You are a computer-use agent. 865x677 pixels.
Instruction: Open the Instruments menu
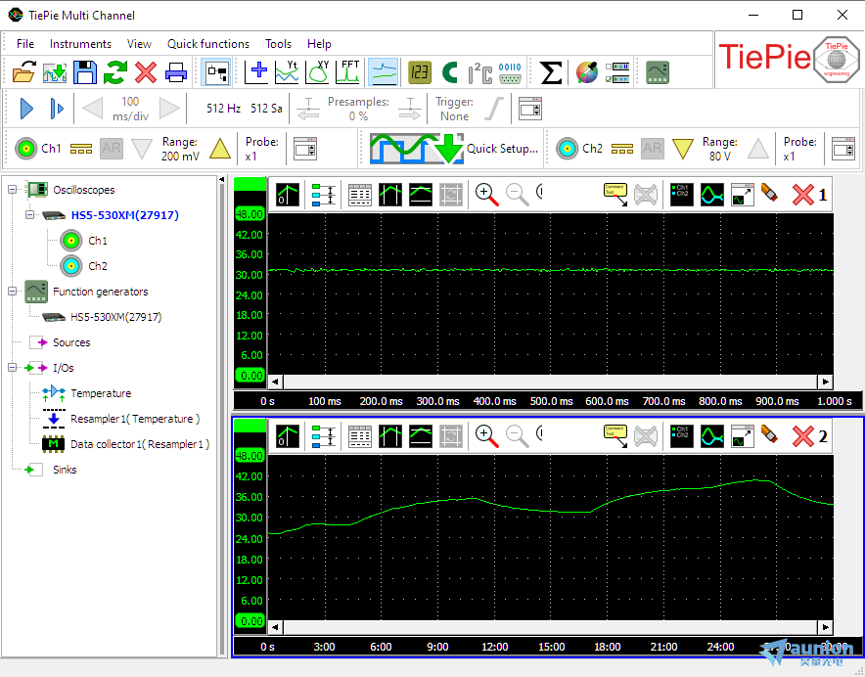[80, 44]
